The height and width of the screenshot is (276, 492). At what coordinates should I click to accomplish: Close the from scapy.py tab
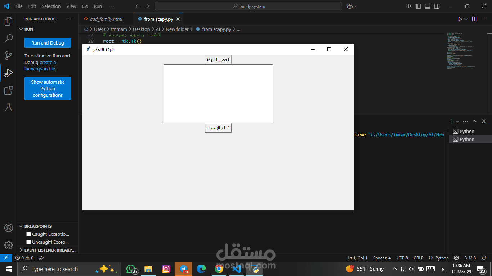[178, 19]
